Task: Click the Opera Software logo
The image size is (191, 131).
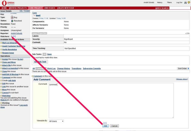Action: [x=8, y=3]
